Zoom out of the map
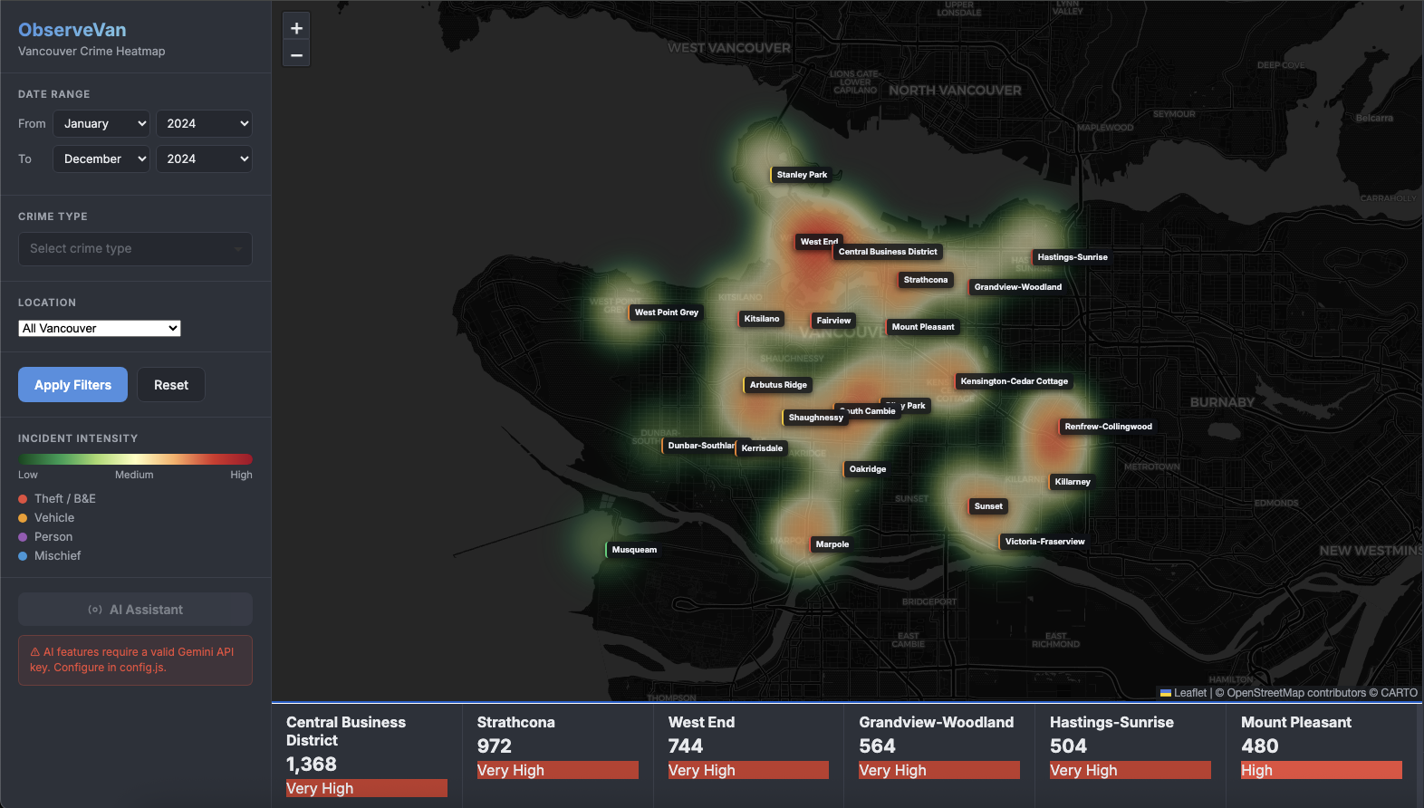1424x808 pixels. 296,55
